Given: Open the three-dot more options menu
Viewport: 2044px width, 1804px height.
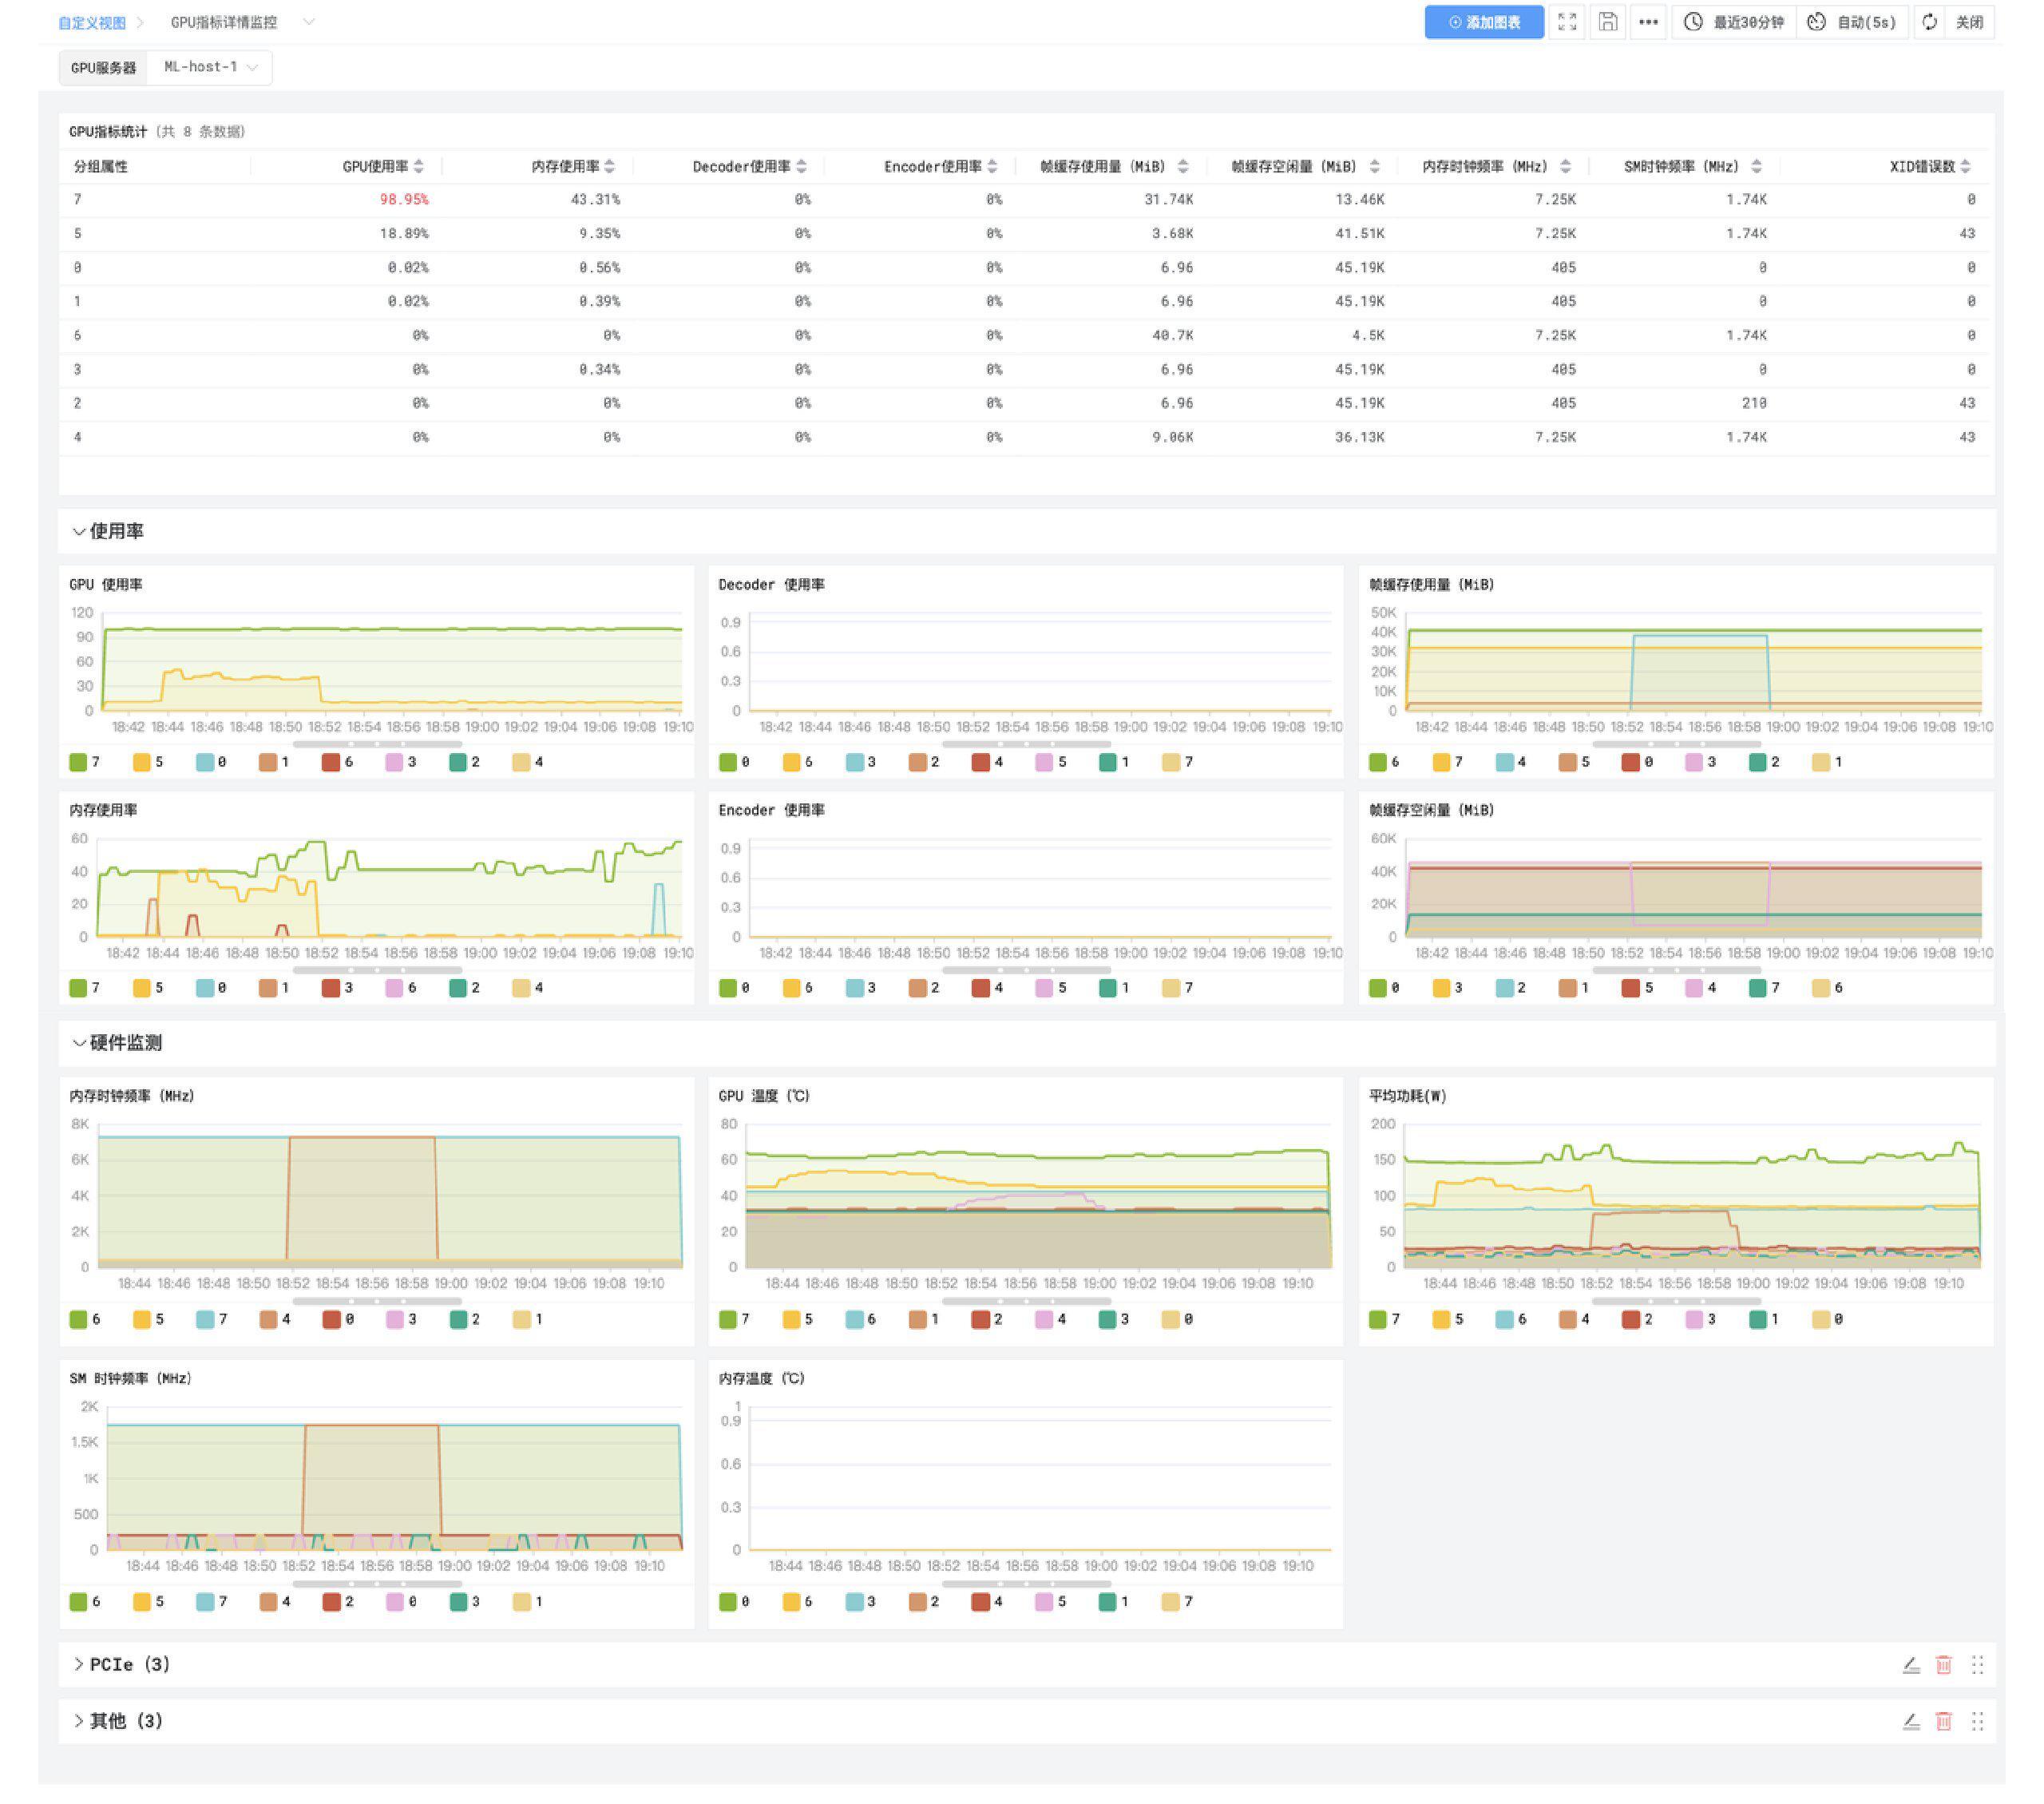Looking at the screenshot, I should tap(1648, 22).
